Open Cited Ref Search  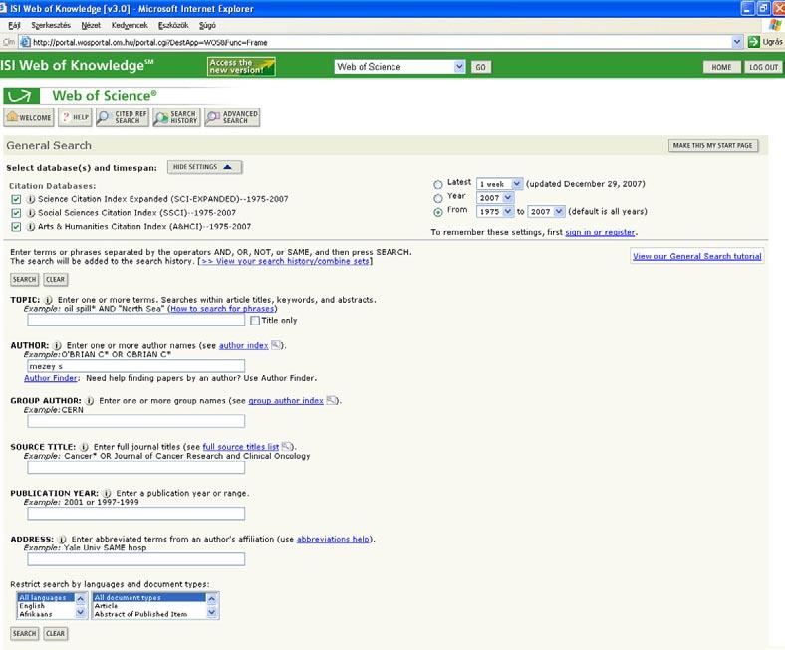pyautogui.click(x=123, y=117)
